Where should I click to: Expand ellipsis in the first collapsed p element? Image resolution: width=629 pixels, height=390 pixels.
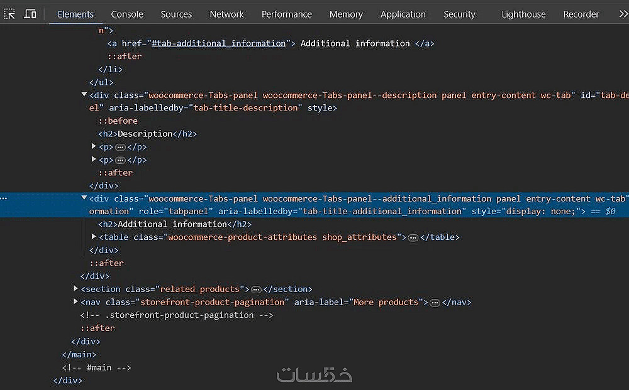click(120, 148)
